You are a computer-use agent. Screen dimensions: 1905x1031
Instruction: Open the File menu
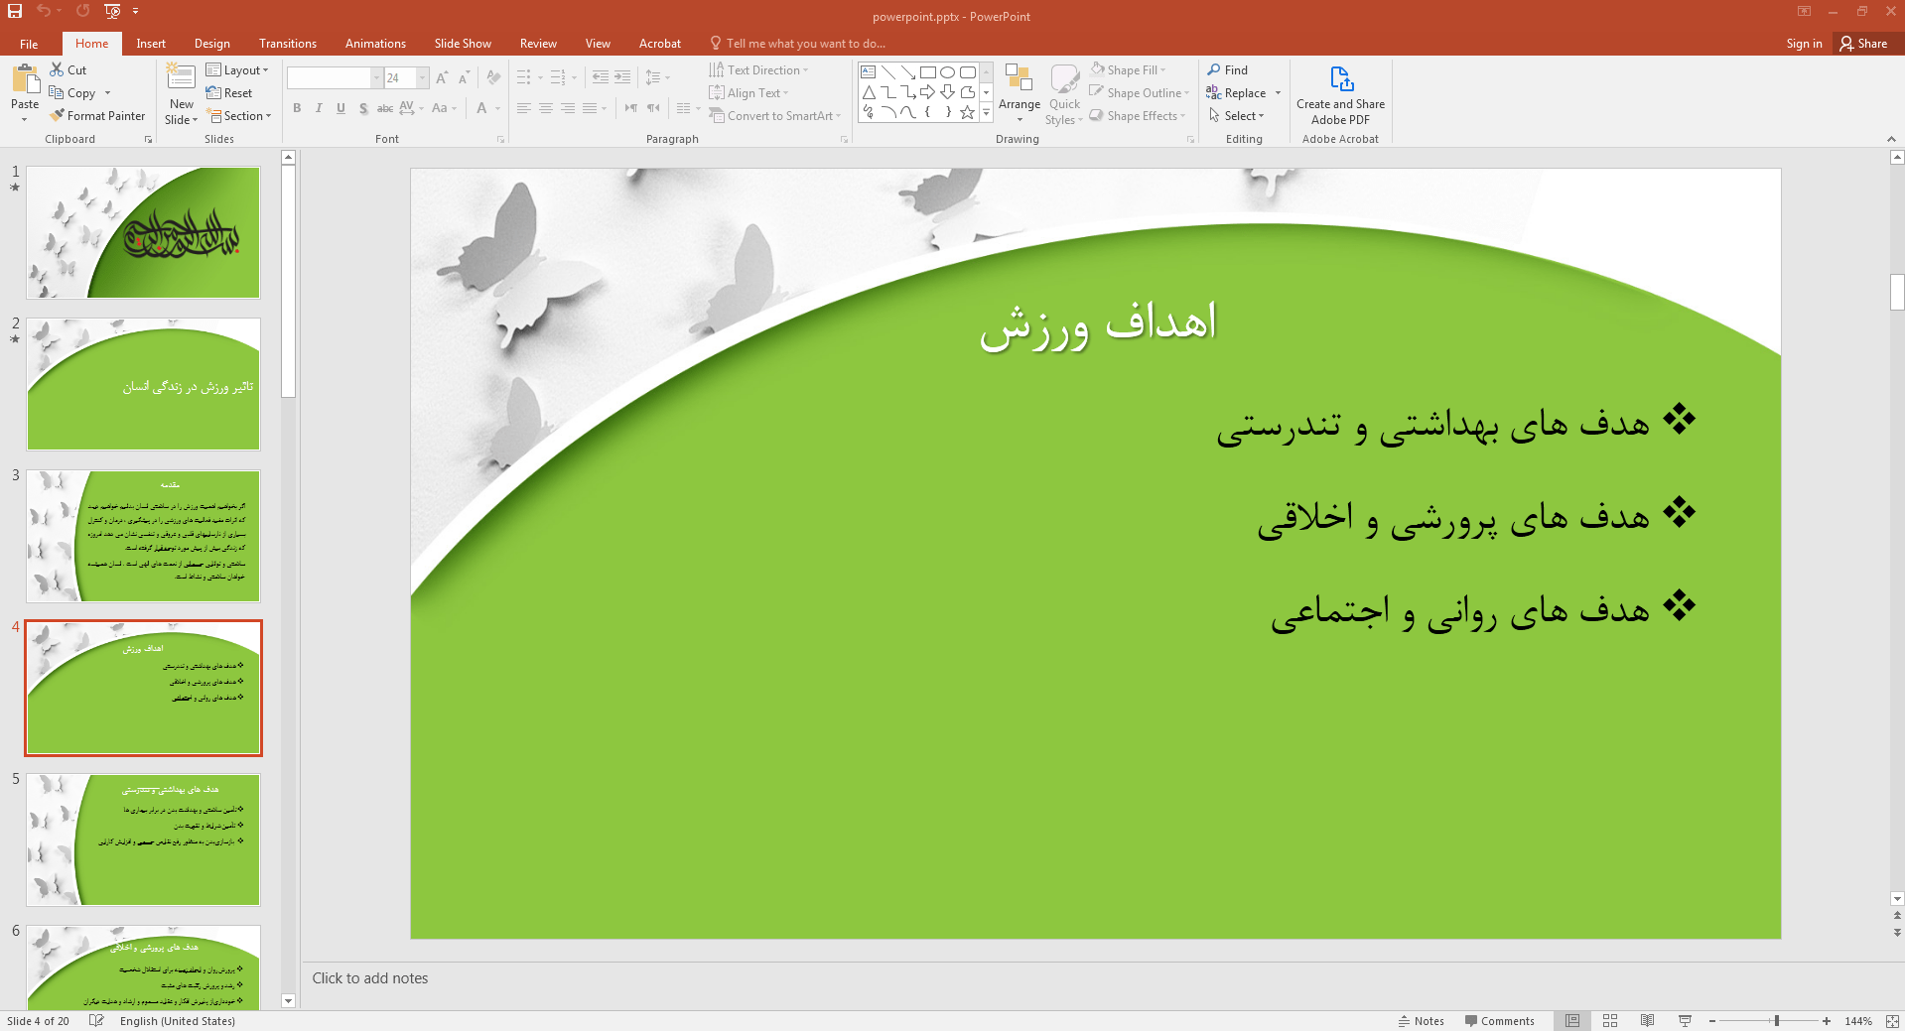click(29, 44)
